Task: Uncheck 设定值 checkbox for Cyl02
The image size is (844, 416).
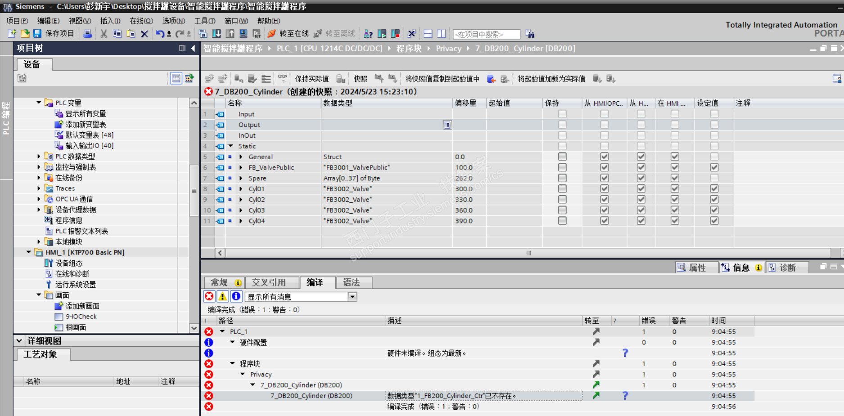Action: click(714, 200)
